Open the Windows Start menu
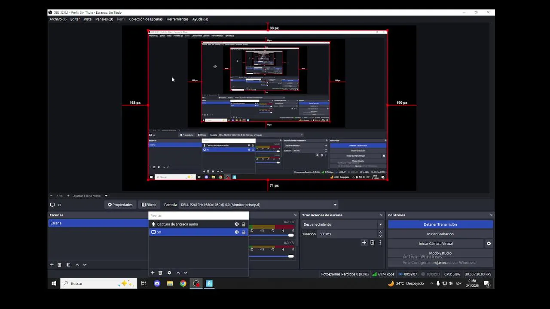This screenshot has height=309, width=550. coord(54,283)
